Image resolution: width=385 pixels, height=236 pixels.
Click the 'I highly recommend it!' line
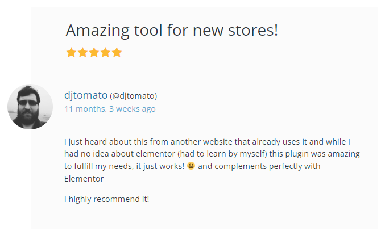click(106, 199)
